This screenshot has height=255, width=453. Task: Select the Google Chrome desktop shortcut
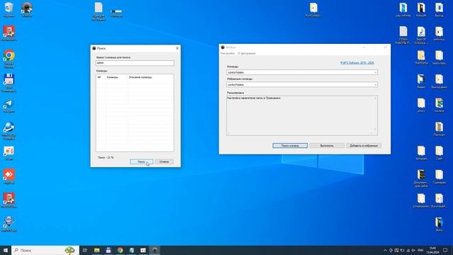pyautogui.click(x=9, y=59)
